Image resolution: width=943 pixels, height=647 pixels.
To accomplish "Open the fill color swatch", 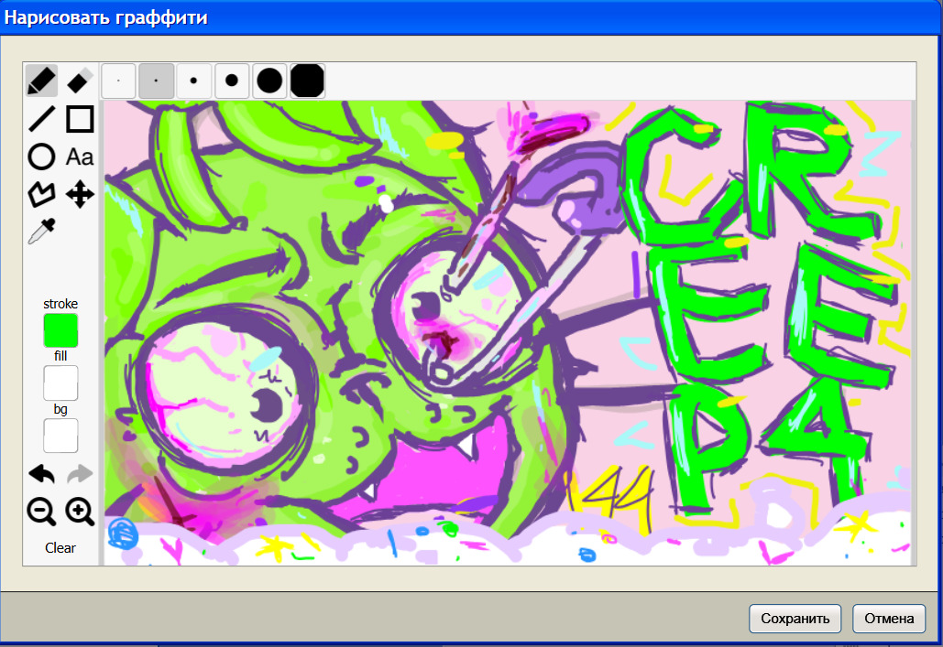I will (x=60, y=383).
